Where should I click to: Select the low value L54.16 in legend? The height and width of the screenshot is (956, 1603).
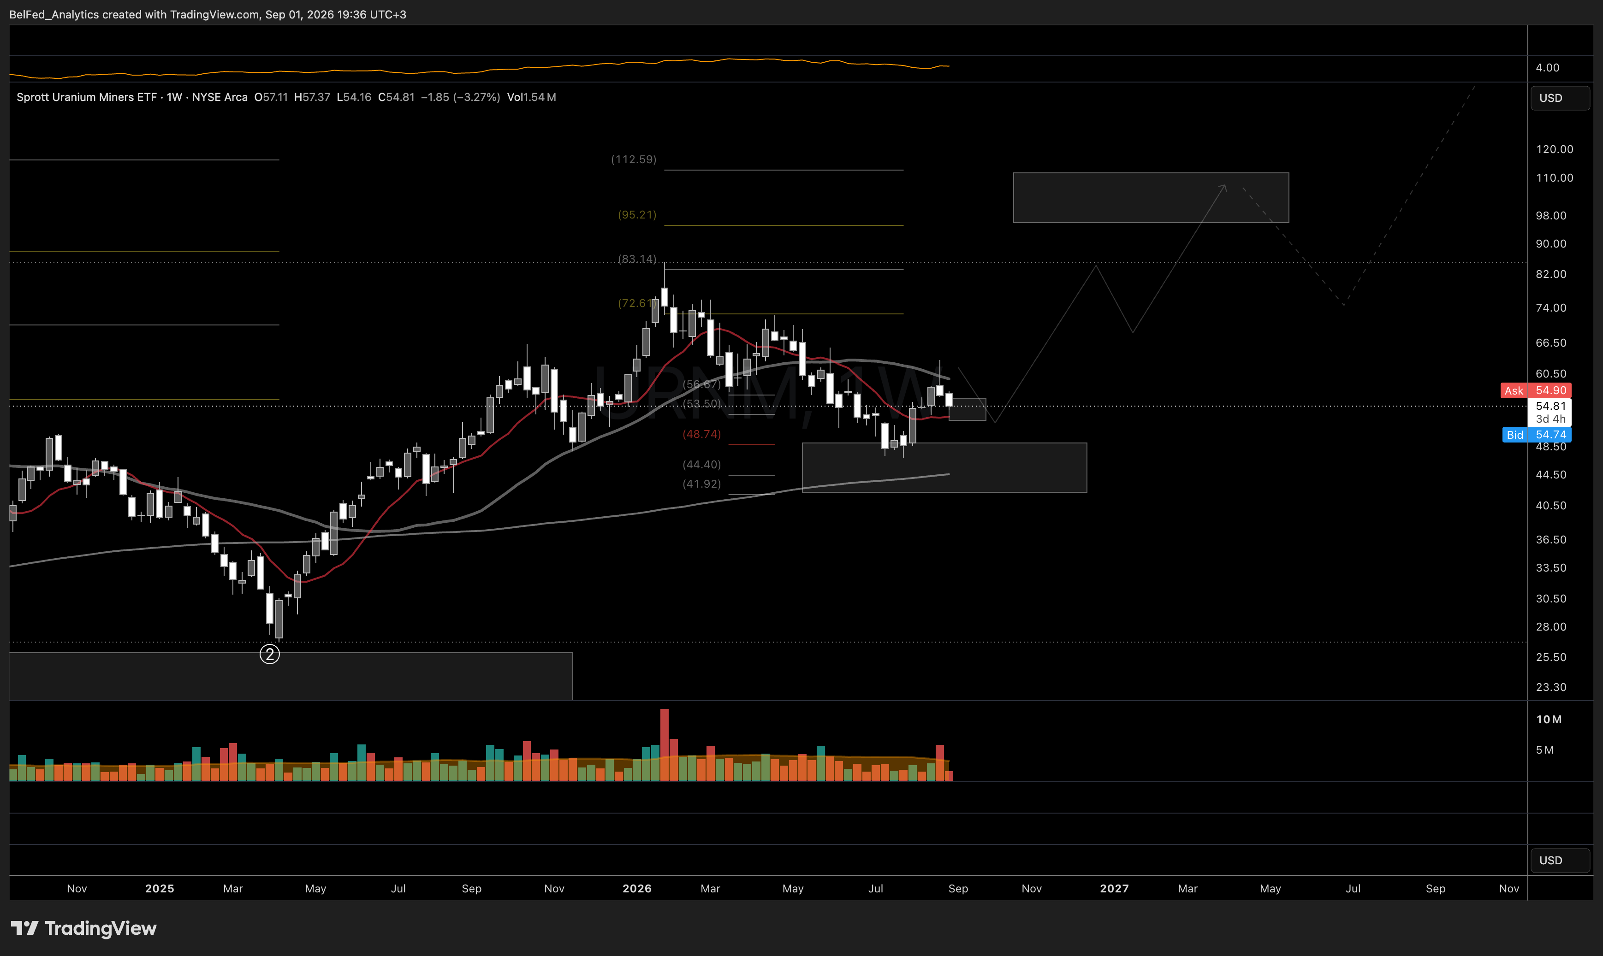click(x=354, y=97)
